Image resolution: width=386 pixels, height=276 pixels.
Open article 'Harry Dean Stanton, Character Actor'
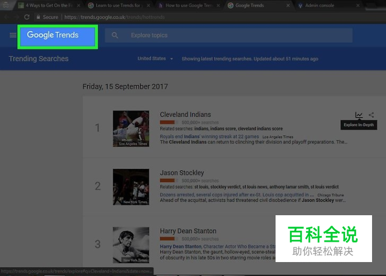[218, 246]
